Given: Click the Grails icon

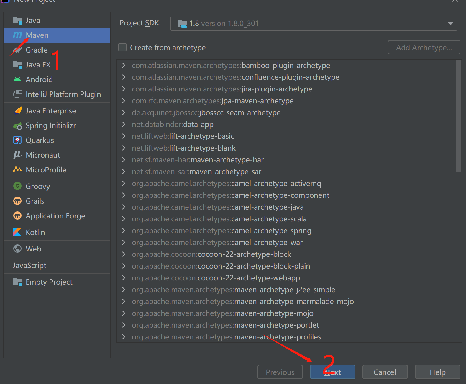Looking at the screenshot, I should click(17, 201).
